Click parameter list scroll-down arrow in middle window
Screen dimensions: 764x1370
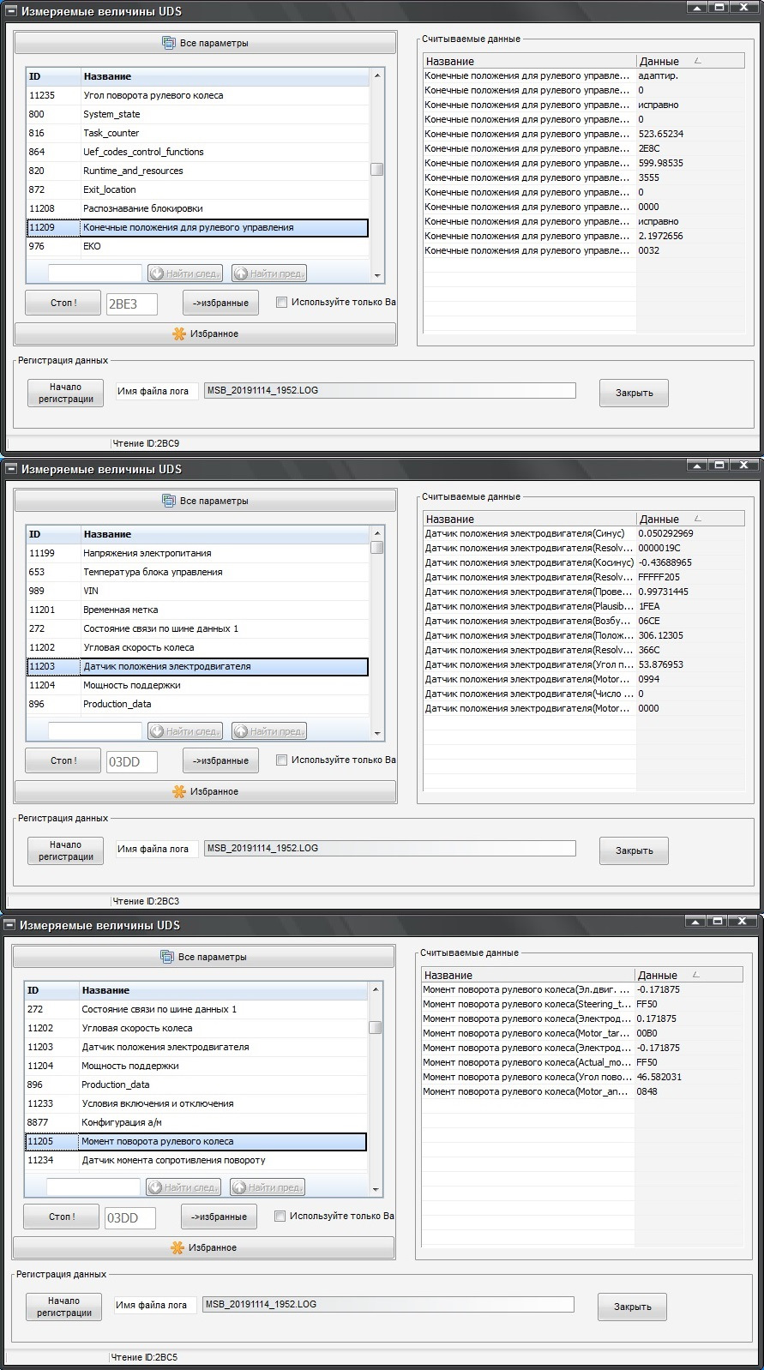pyautogui.click(x=377, y=734)
